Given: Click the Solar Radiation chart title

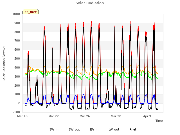Looking at the screenshot, I should click(x=90, y=3).
